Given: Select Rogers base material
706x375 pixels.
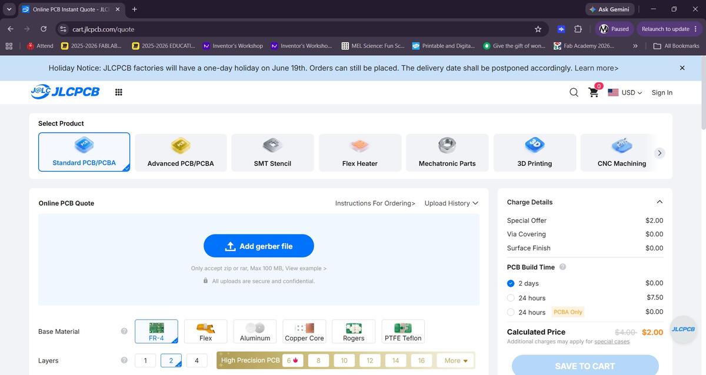Looking at the screenshot, I should coord(354,332).
